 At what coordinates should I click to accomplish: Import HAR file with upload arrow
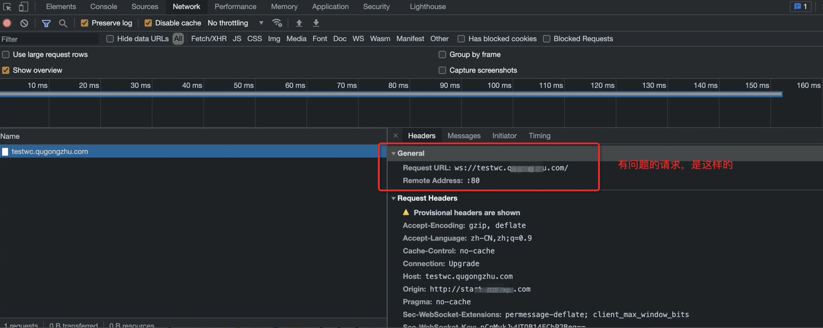point(299,23)
